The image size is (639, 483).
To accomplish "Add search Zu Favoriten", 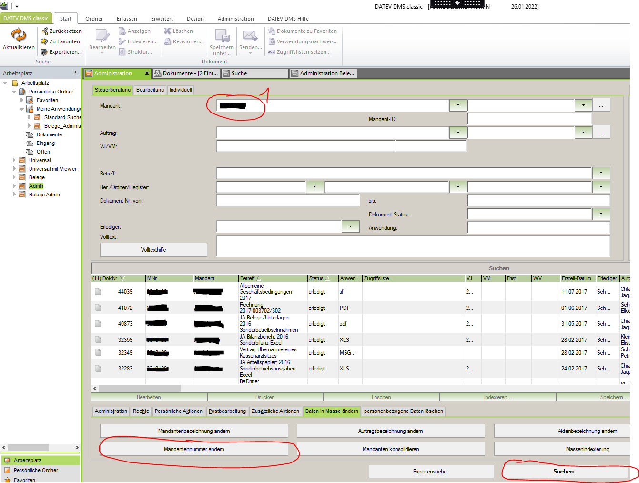I will [x=61, y=41].
